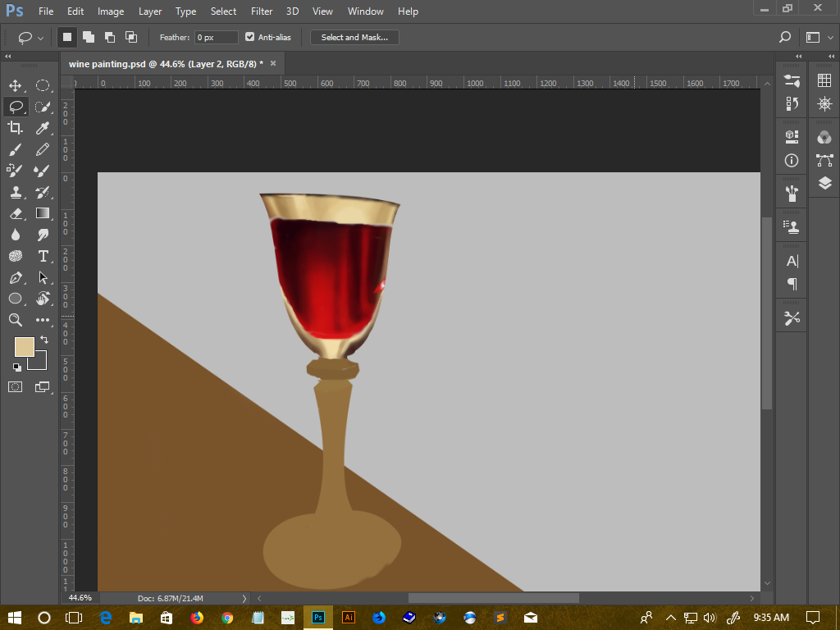Close the wine painting.psd tab
The image size is (840, 630).
273,63
